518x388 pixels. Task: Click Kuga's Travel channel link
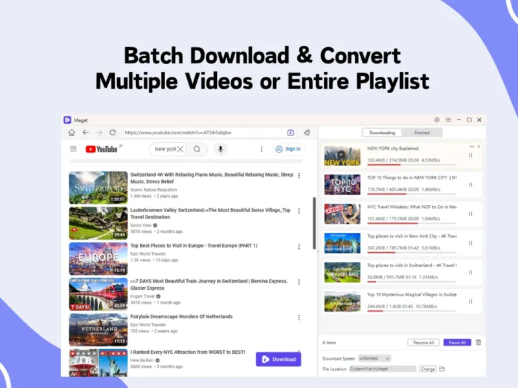[142, 296]
